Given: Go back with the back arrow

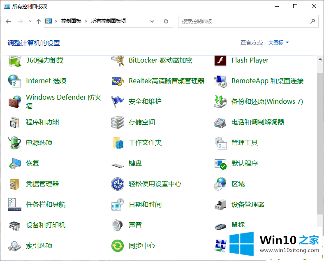Looking at the screenshot, I should pyautogui.click(x=8, y=21).
